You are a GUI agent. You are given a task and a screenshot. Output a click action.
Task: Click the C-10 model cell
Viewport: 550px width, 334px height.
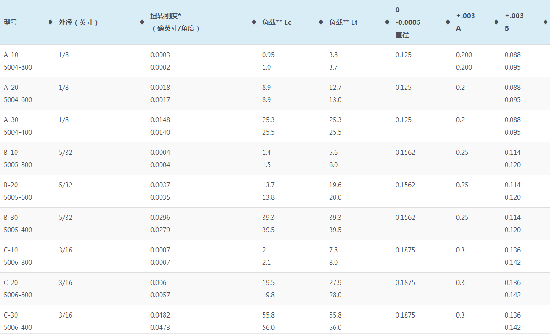click(11, 250)
